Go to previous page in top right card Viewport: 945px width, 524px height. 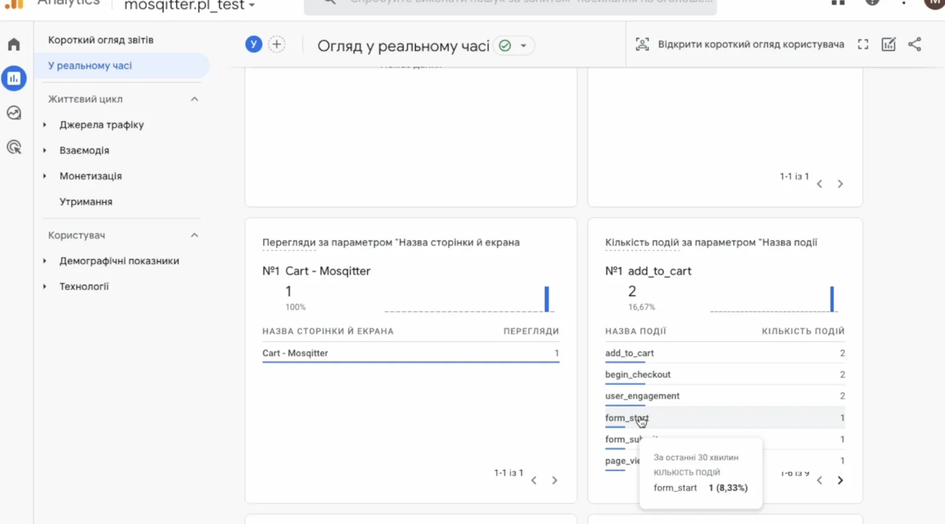pos(819,184)
